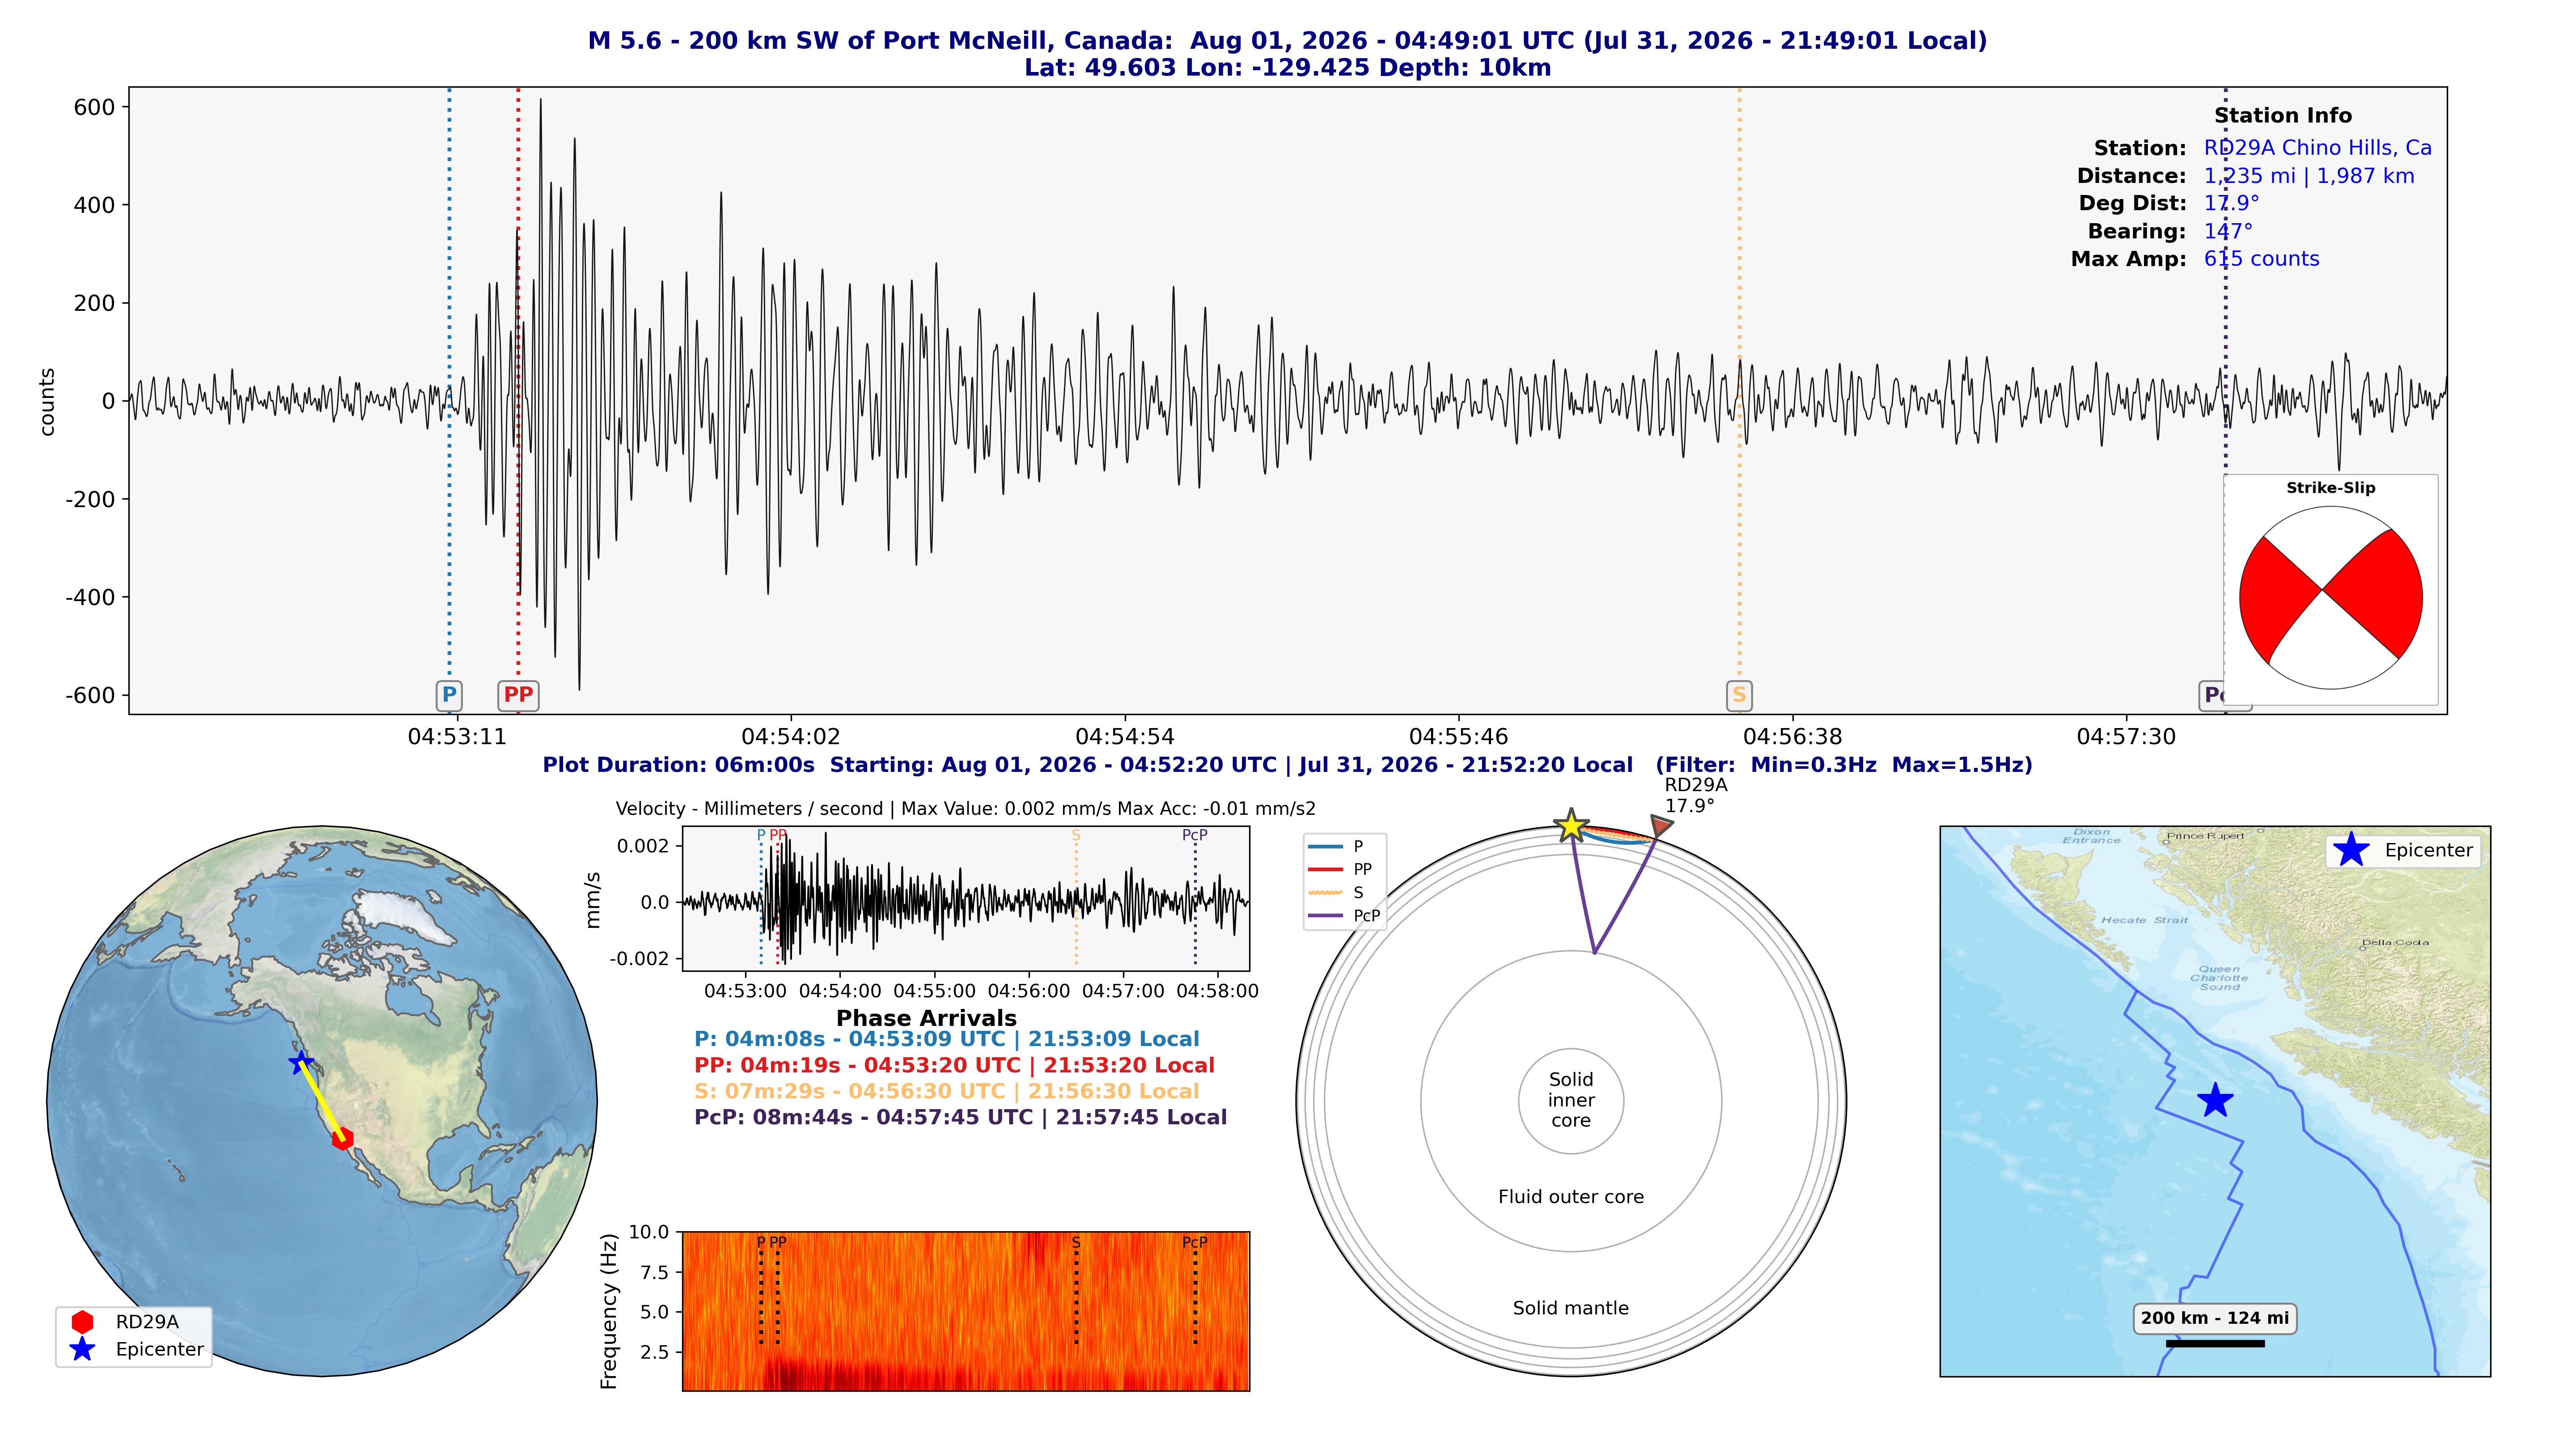Image resolution: width=2576 pixels, height=1449 pixels.
Task: Click the "Fluid outer core" label
Action: [1571, 1197]
